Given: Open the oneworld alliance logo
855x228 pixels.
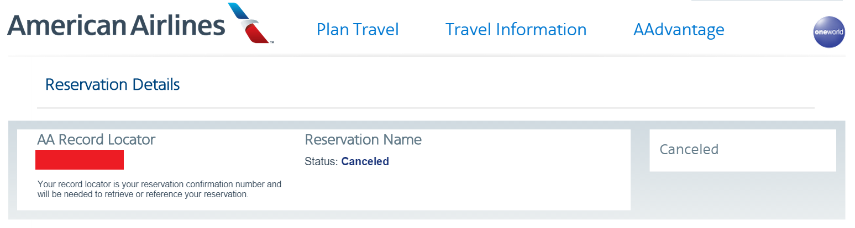Looking at the screenshot, I should pos(829,32).
